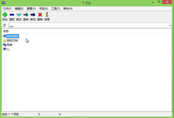Image resolution: width=174 pixels, height=118 pixels.
Task: Click the address path input field
Action: [x=90, y=26]
